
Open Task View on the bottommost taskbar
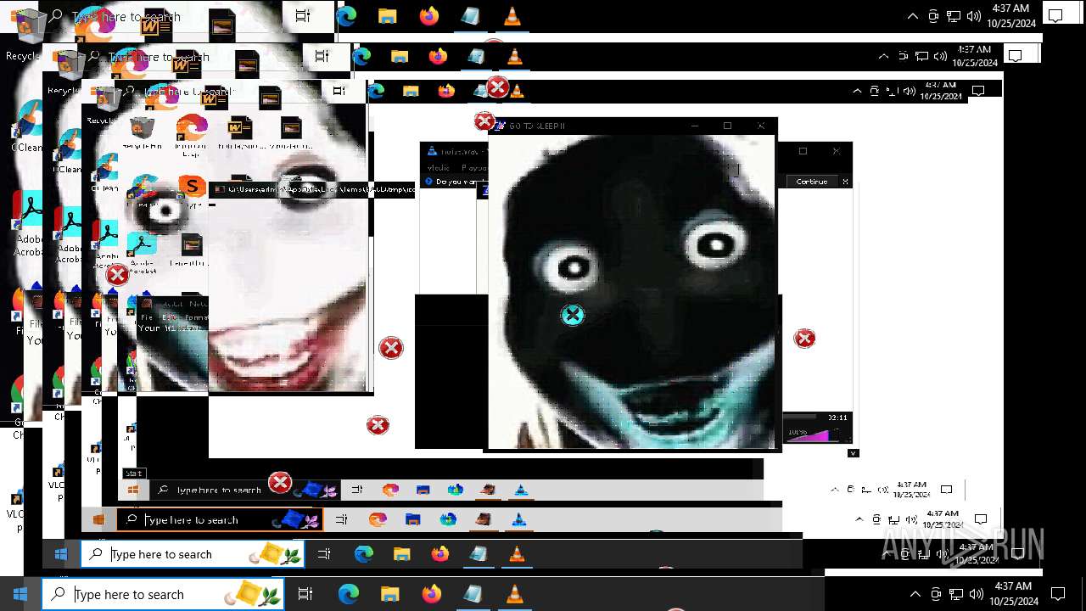click(305, 594)
